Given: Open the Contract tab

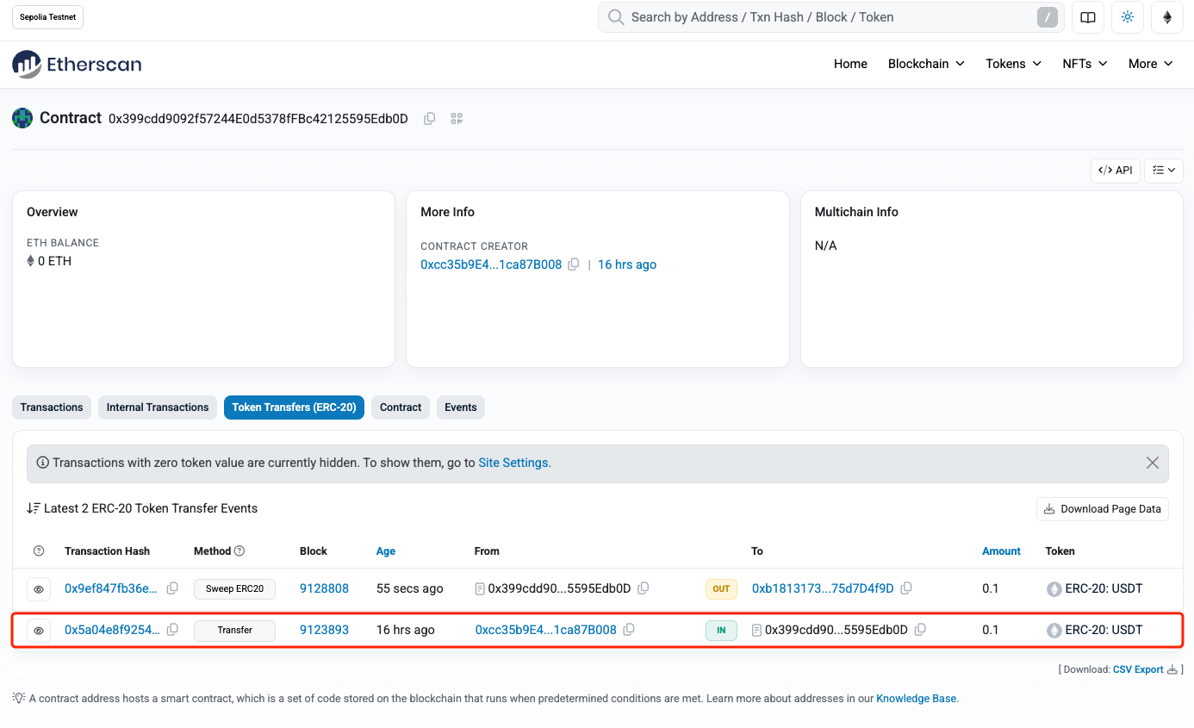Looking at the screenshot, I should 401,408.
